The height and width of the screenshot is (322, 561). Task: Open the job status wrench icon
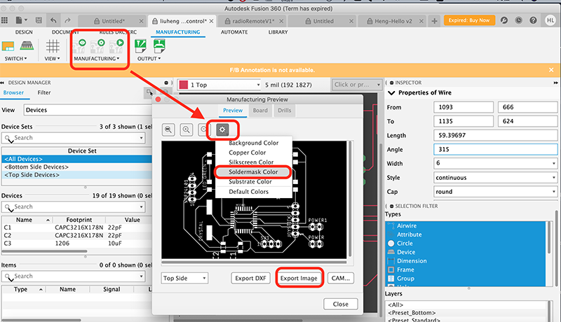coord(504,20)
